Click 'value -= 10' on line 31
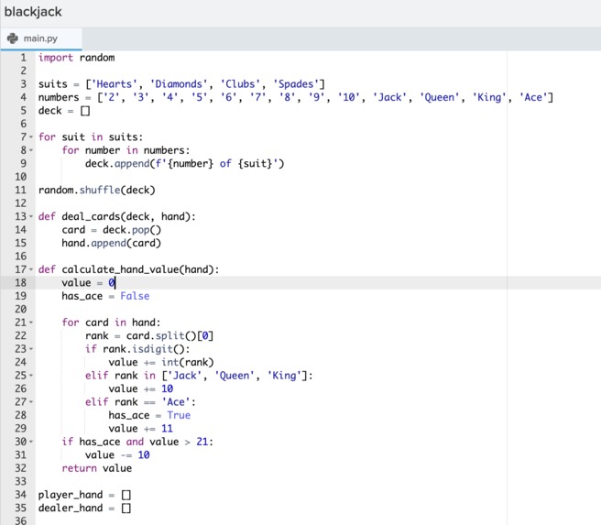Viewport: 601px width, 525px height. coord(117,455)
